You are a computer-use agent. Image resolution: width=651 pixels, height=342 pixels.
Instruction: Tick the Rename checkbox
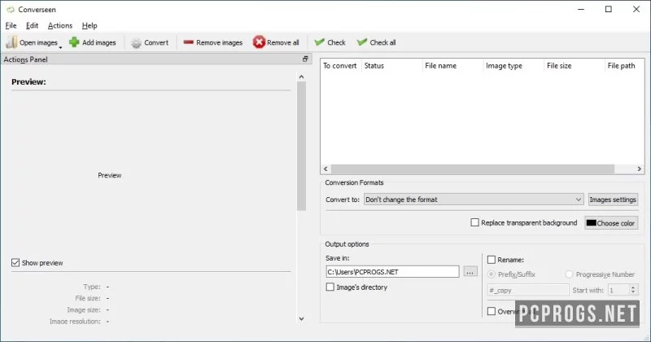point(492,260)
